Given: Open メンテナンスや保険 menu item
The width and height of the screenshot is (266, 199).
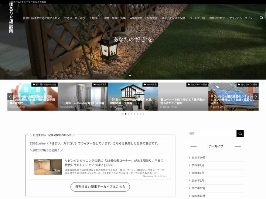Looking at the screenshot, I should [x=173, y=18].
